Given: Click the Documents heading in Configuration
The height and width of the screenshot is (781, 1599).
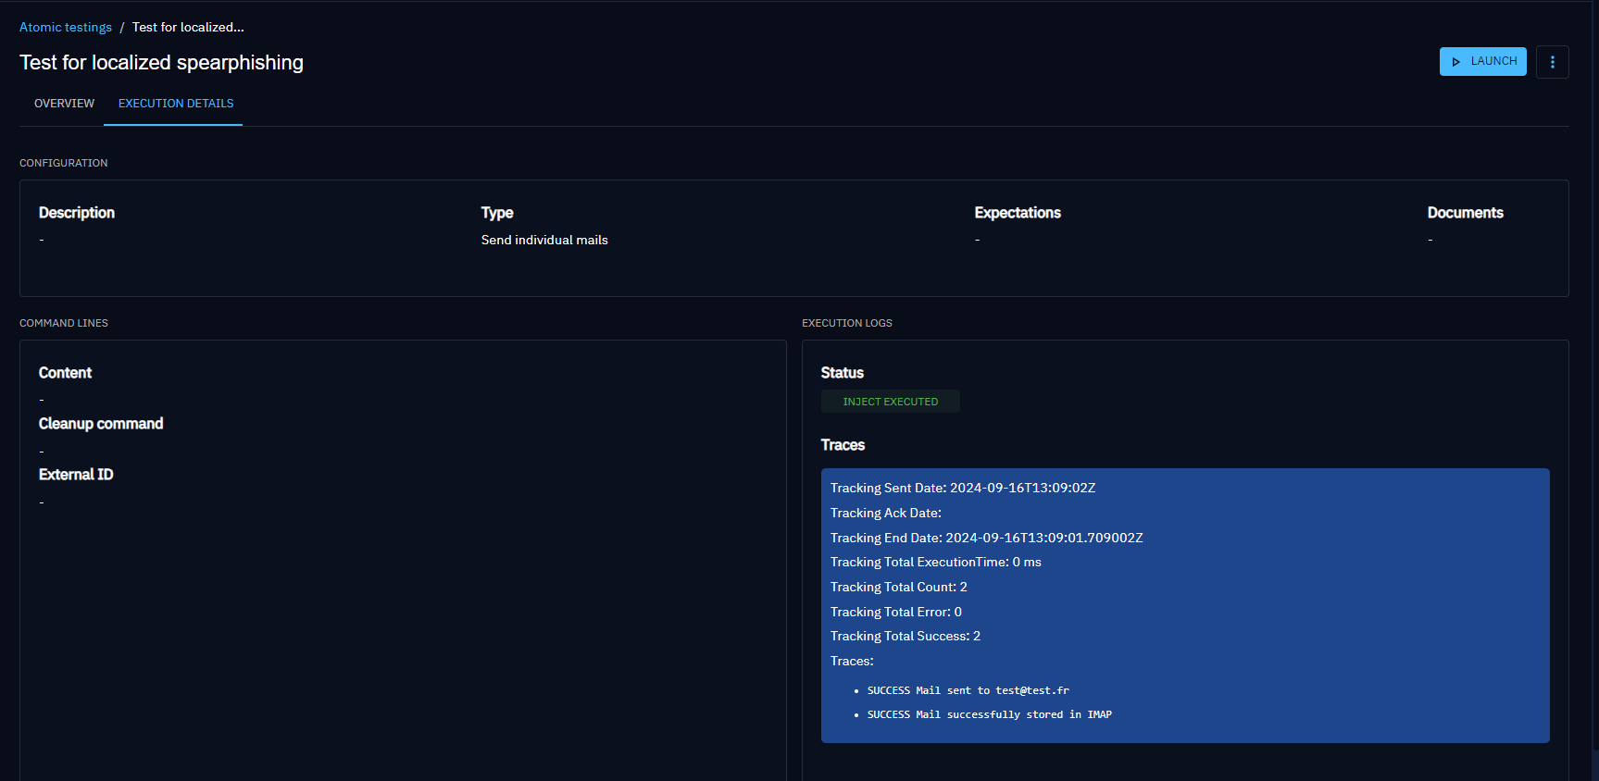Looking at the screenshot, I should (x=1465, y=213).
